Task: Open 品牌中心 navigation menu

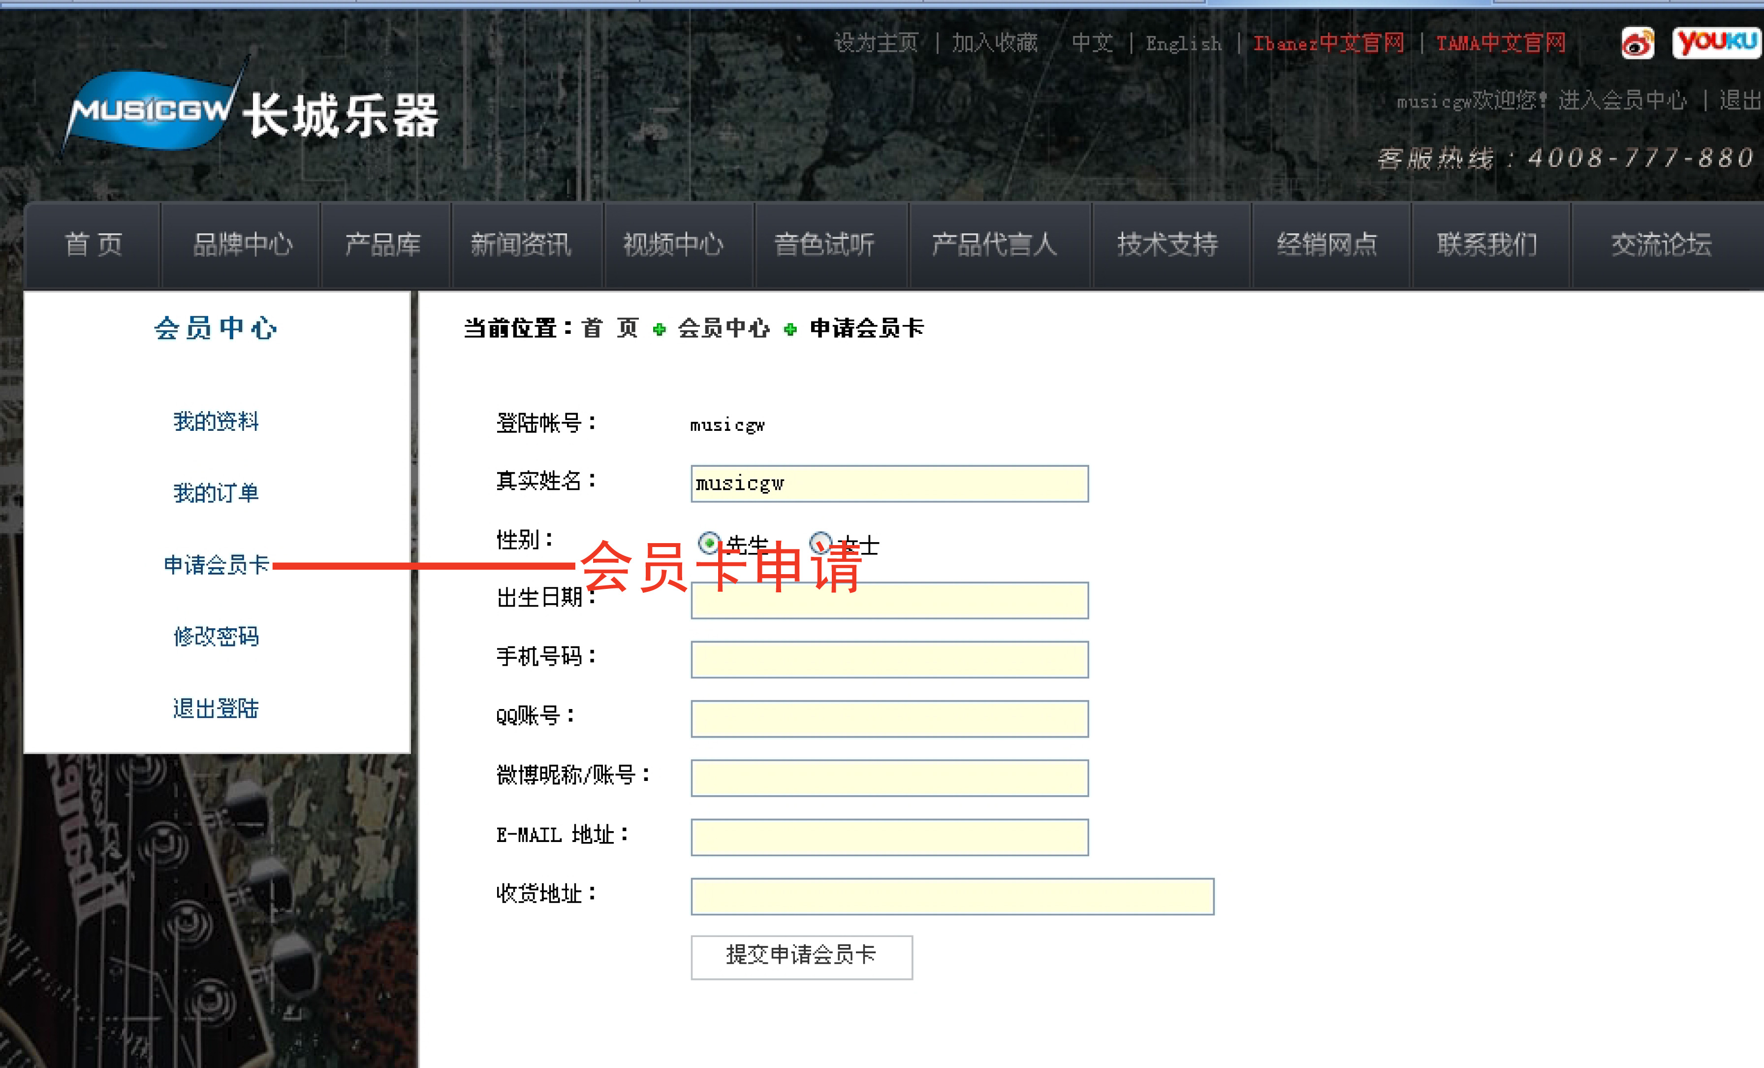Action: pyautogui.click(x=242, y=245)
